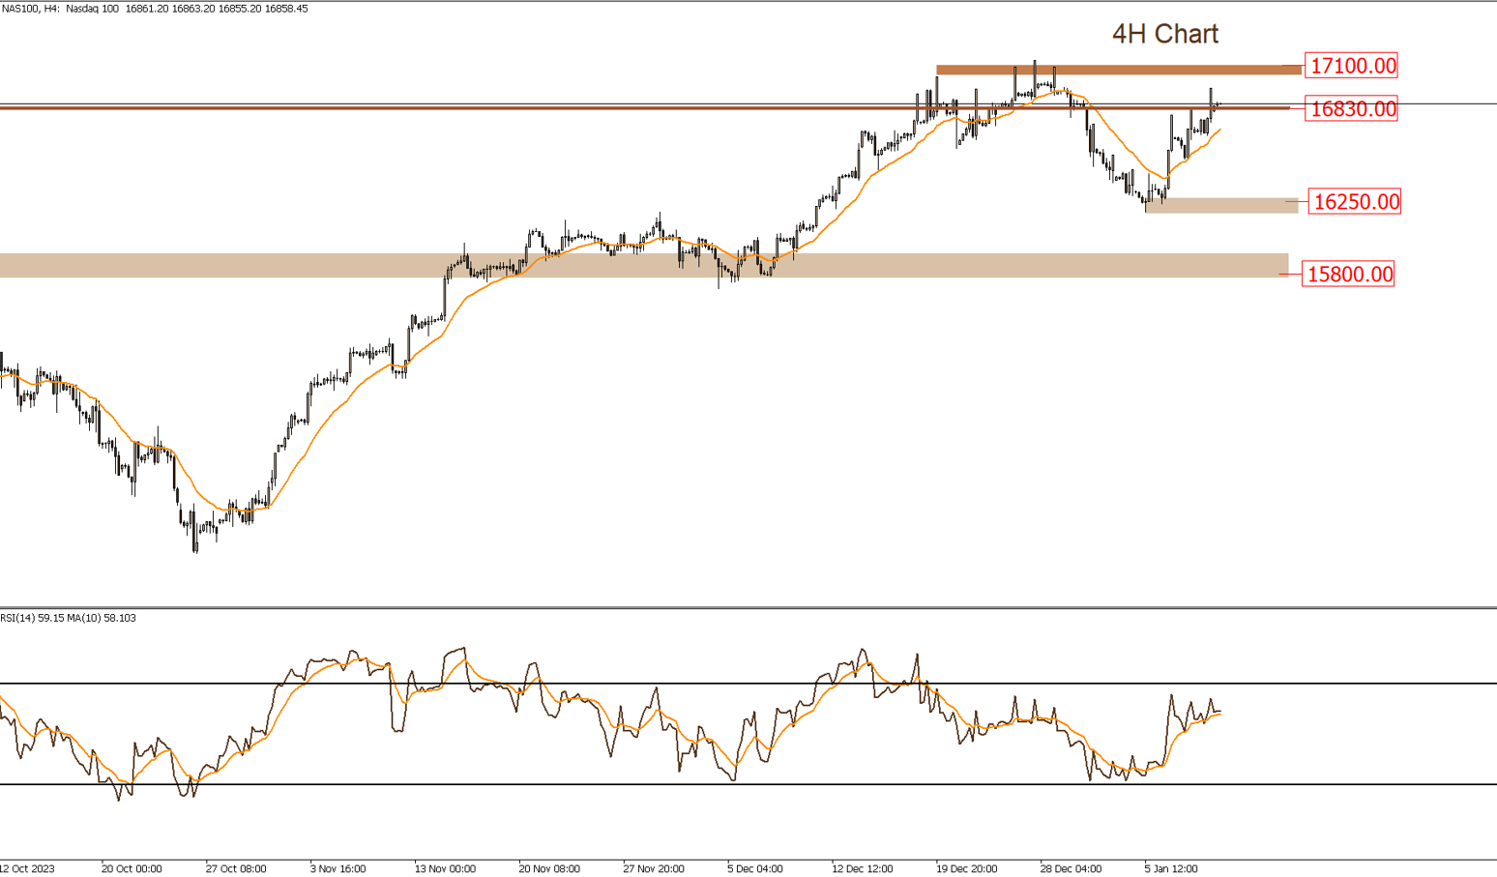Click the "5 Dec 04:00" time label
The image size is (1497, 877).
pos(755,868)
